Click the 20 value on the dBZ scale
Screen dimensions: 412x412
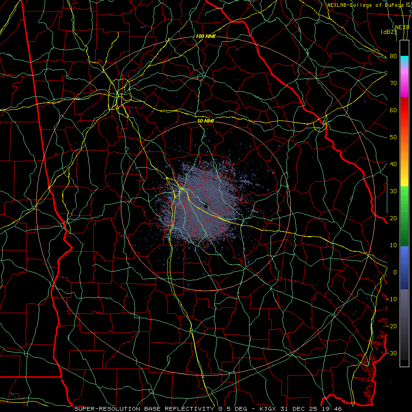pos(393,218)
